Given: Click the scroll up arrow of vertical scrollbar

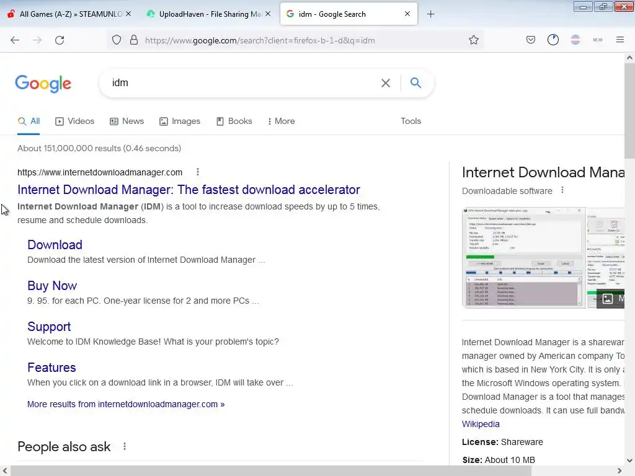Looking at the screenshot, I should click(x=629, y=58).
